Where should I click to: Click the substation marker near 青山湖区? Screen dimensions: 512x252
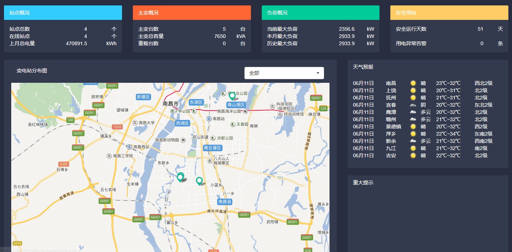pyautogui.click(x=232, y=96)
